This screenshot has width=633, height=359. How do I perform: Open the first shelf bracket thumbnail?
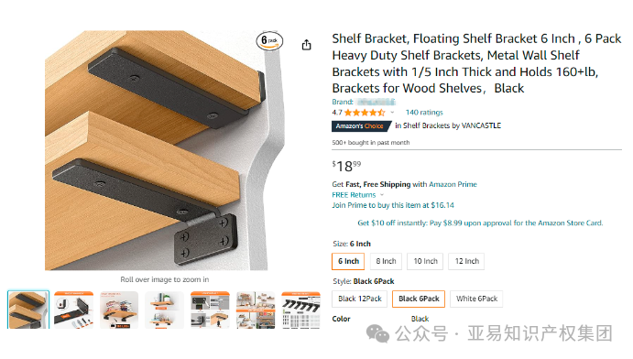28,310
